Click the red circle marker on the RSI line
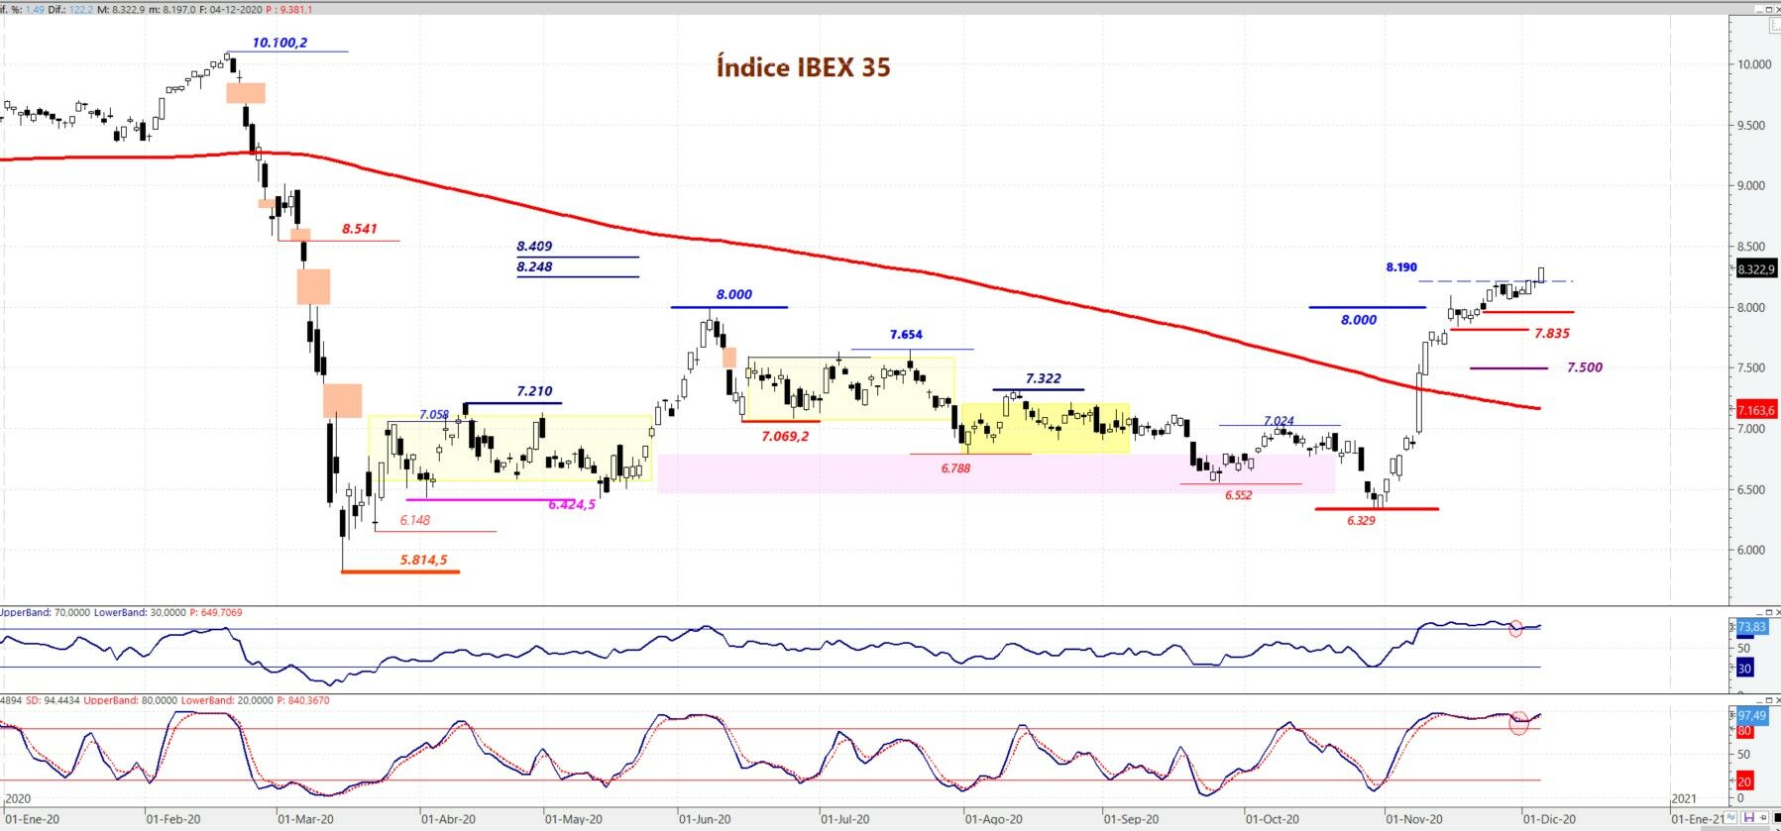Image resolution: width=1781 pixels, height=831 pixels. [x=1515, y=629]
